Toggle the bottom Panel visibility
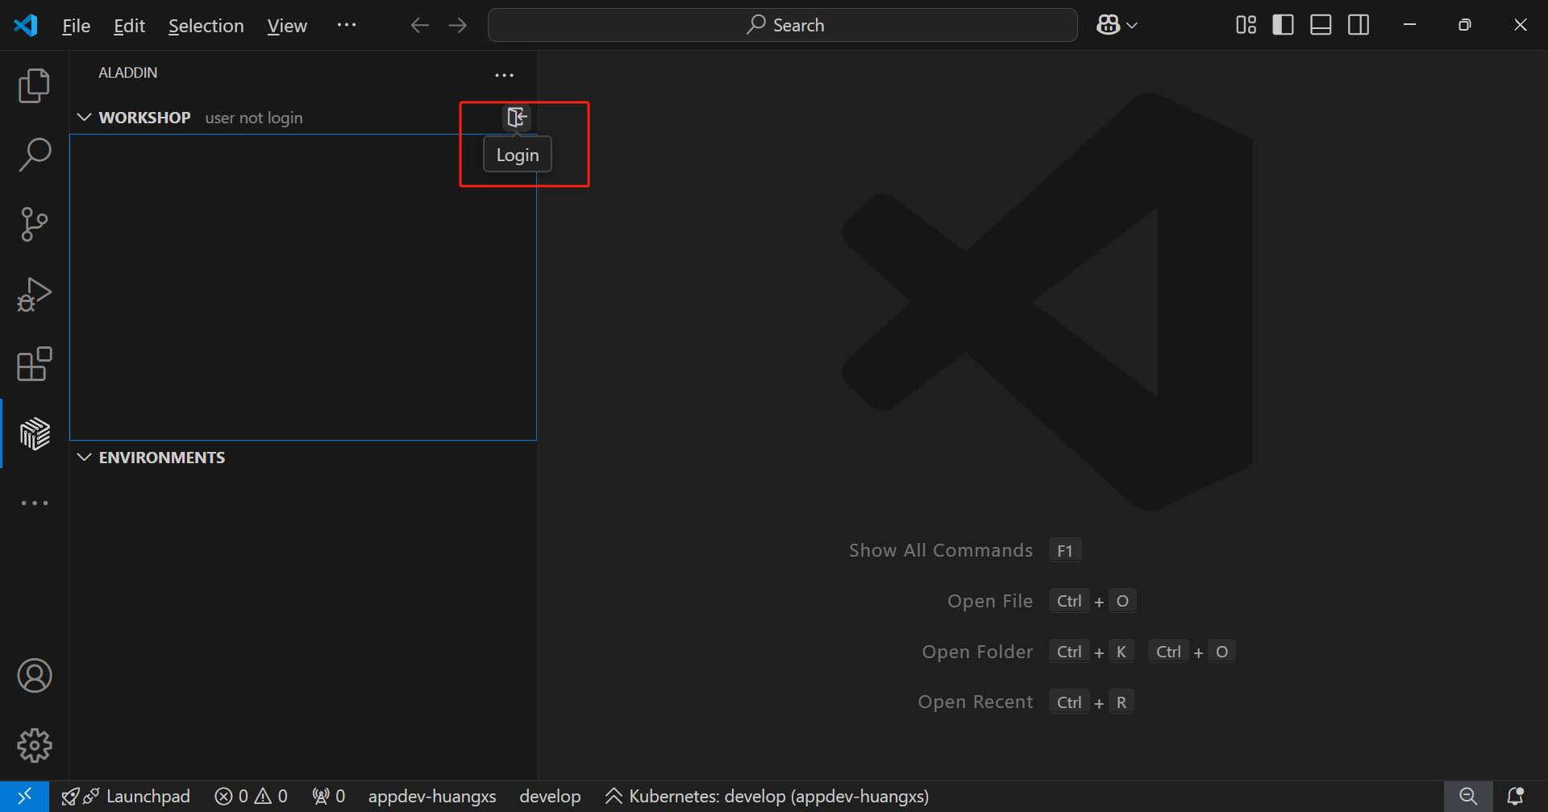This screenshot has width=1548, height=812. [x=1321, y=25]
